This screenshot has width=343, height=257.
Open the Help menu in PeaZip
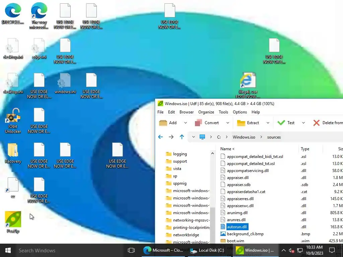point(256,112)
